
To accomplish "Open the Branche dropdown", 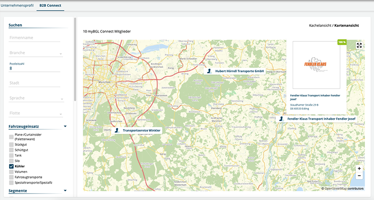I will [36, 53].
